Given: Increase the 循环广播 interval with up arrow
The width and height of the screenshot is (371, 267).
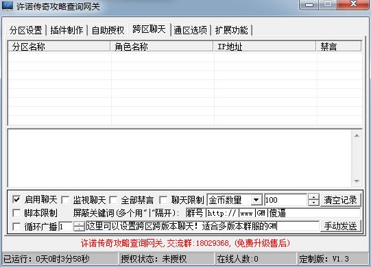Looking at the screenshot, I should pos(79,225).
